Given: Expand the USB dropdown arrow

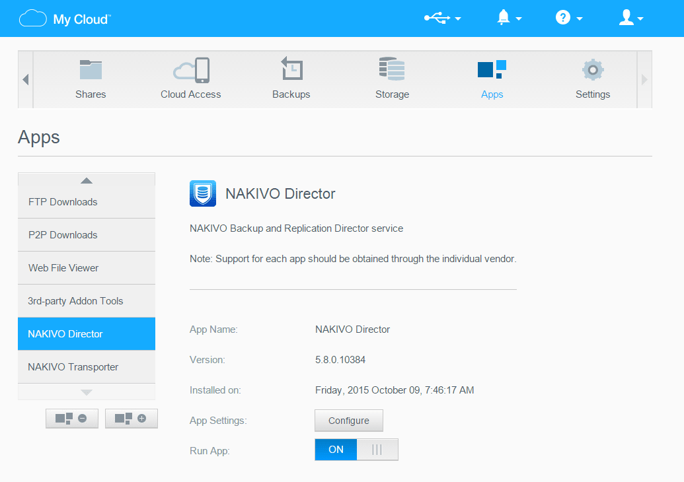Looking at the screenshot, I should pos(458,18).
